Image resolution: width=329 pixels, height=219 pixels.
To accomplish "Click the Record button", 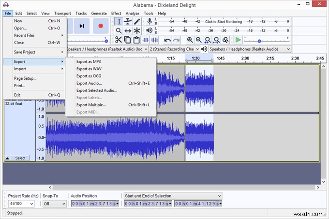I will point(101,26).
